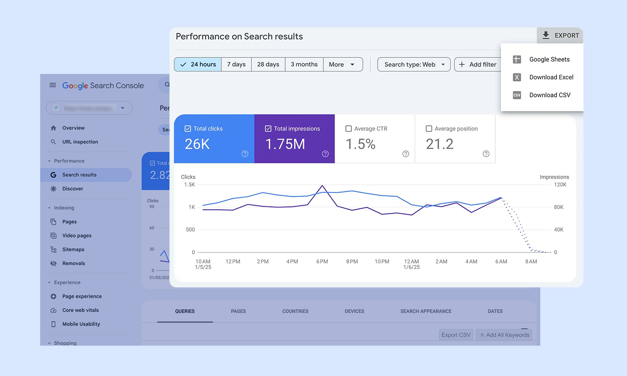Select the 7 days date range

click(236, 65)
